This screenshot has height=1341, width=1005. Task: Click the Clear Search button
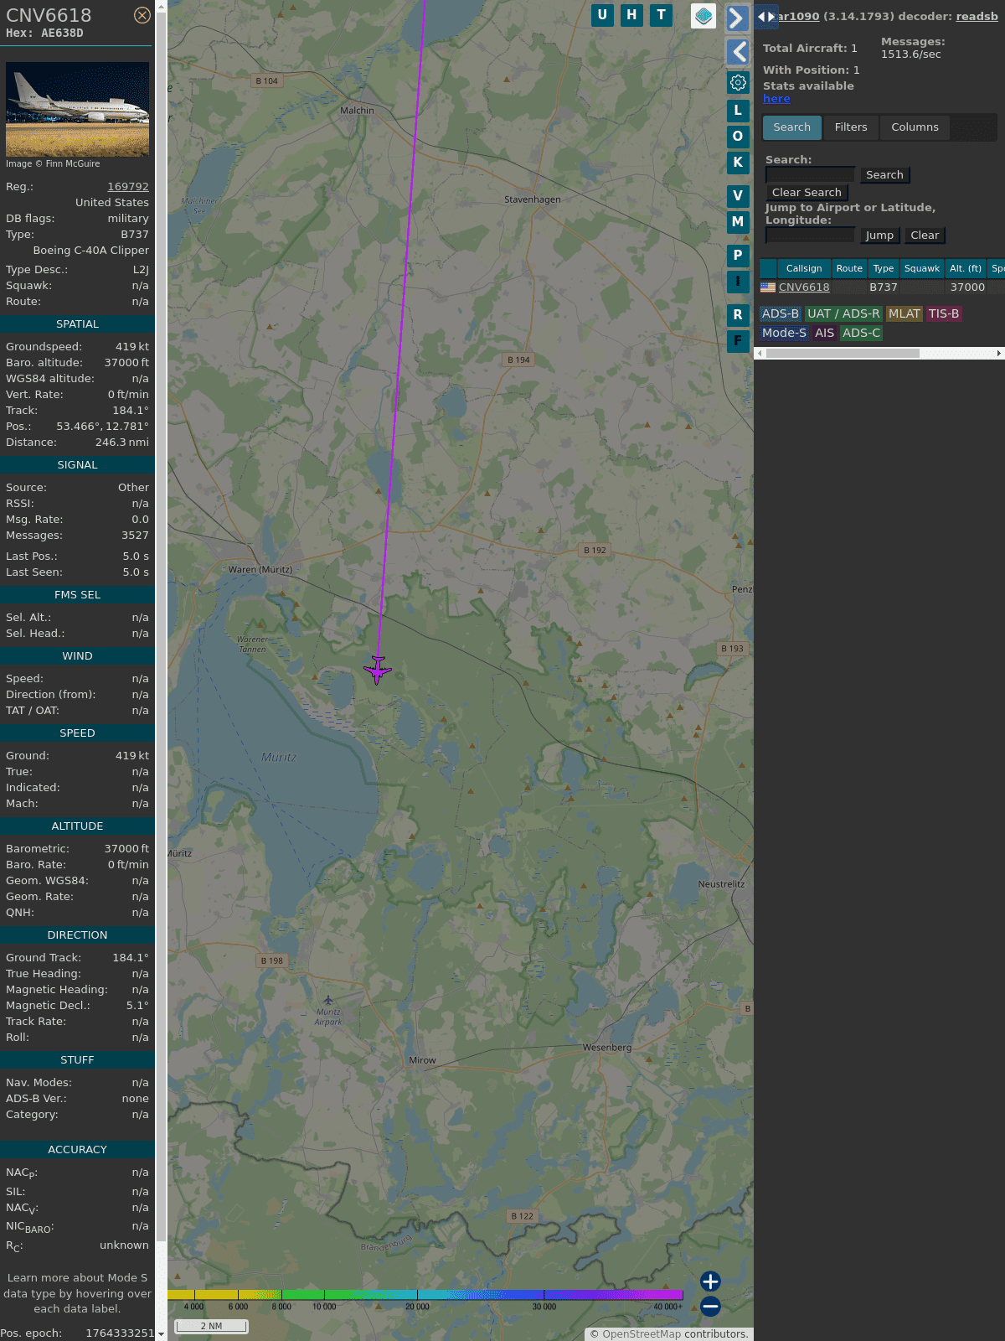(x=807, y=193)
